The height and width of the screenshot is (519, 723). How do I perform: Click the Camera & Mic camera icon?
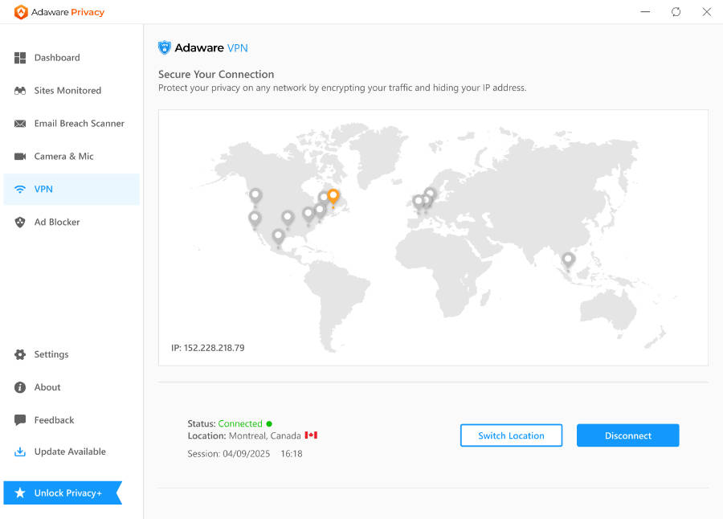(18, 156)
